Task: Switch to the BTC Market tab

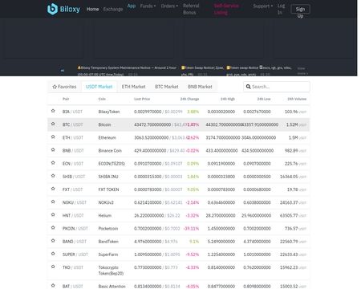Action: (x=167, y=87)
